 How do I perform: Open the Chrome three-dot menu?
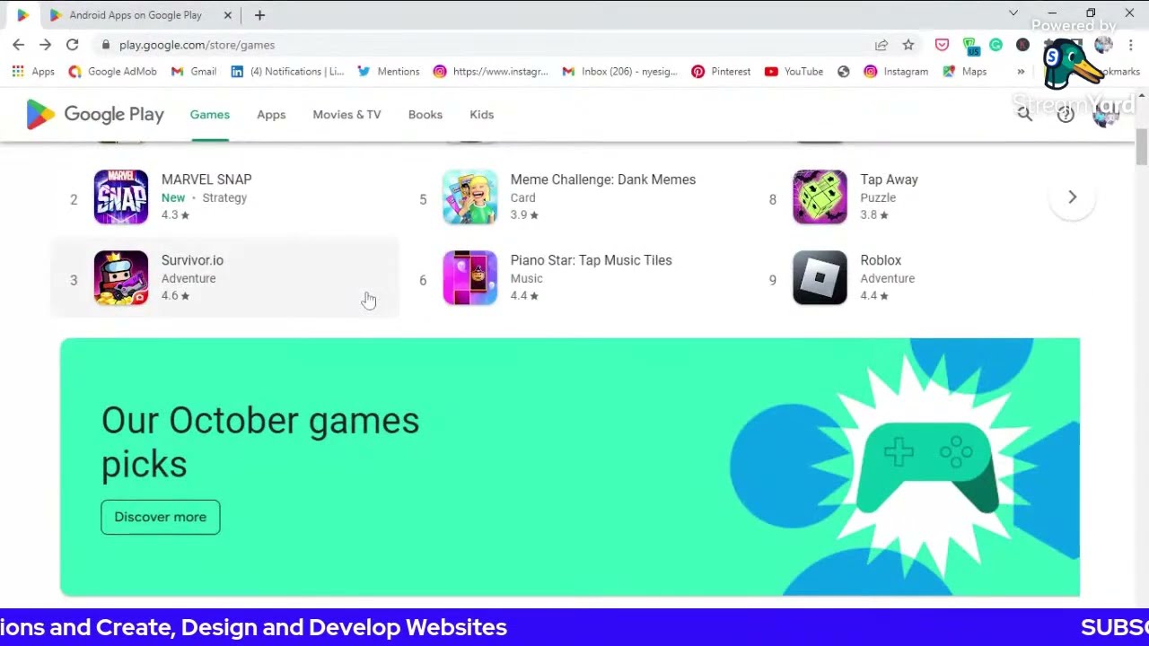pyautogui.click(x=1131, y=45)
